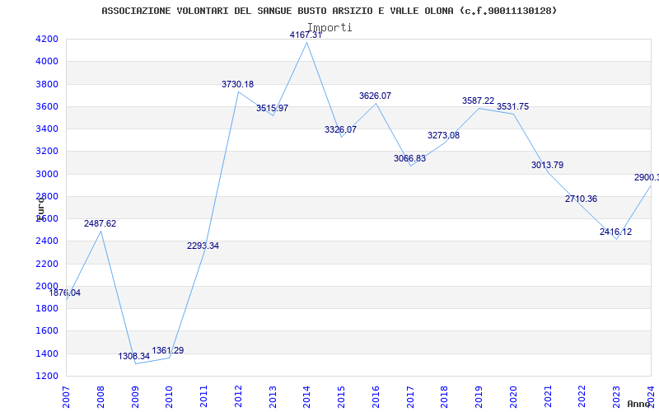Screen dimensions: 659x412
Task: Click the 2011 x-axis year label
Action: point(203,396)
